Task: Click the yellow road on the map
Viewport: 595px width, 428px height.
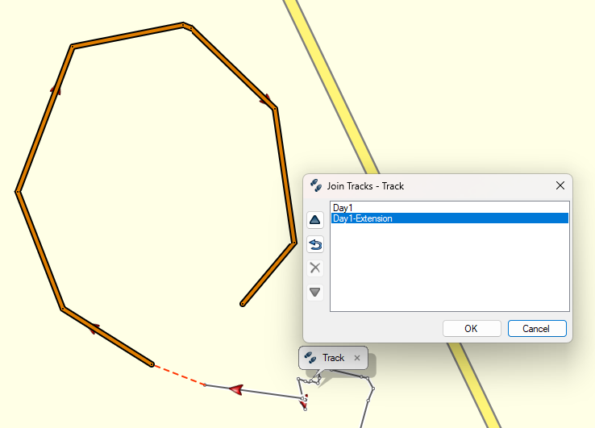Action: pyautogui.click(x=330, y=85)
